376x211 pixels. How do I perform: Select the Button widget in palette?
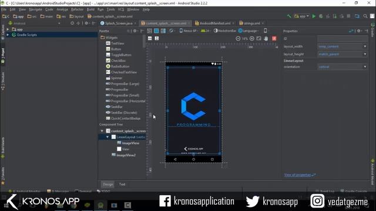click(113, 49)
